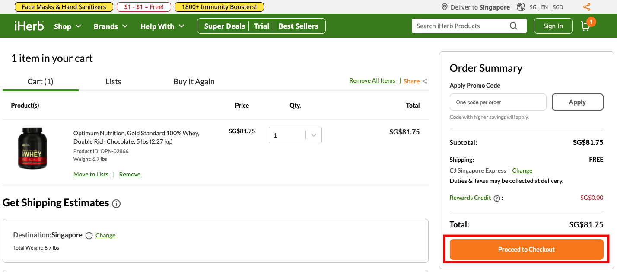
Task: Click the search magnifier icon
Action: tap(513, 26)
